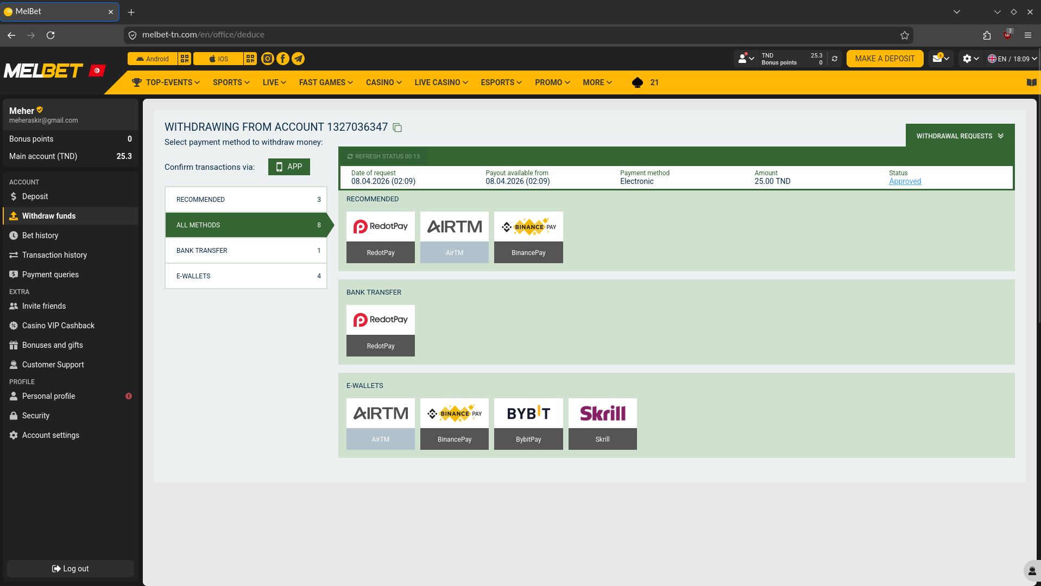Click the APP confirmation button
1041x586 pixels.
tap(289, 167)
